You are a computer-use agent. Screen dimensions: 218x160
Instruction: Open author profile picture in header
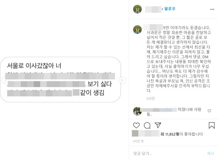(x=137, y=9)
